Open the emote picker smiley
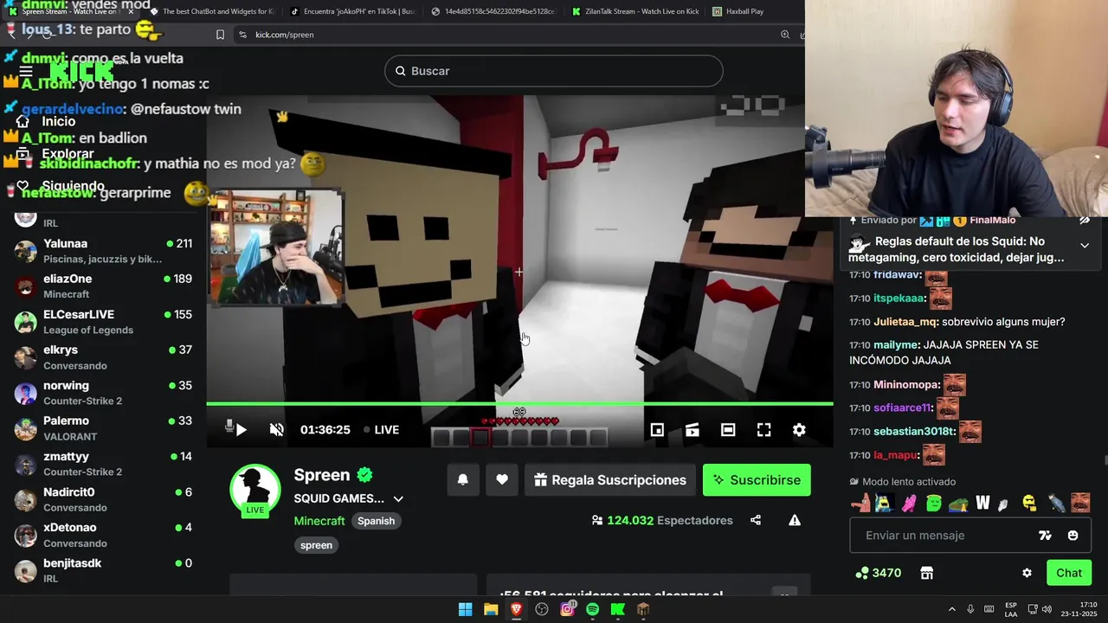Viewport: 1108px width, 623px height. (x=1073, y=536)
